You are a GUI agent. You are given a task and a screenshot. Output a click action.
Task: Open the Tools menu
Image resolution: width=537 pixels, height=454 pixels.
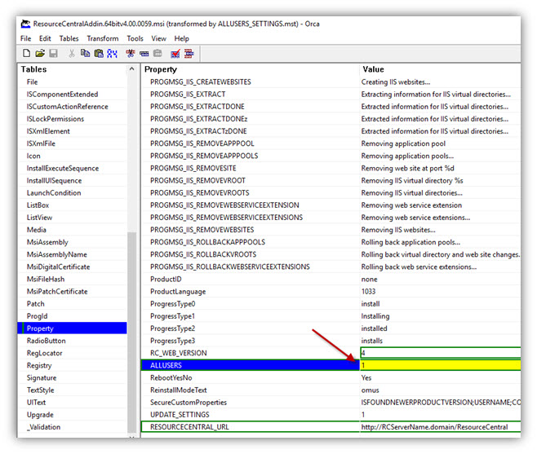pyautogui.click(x=135, y=38)
